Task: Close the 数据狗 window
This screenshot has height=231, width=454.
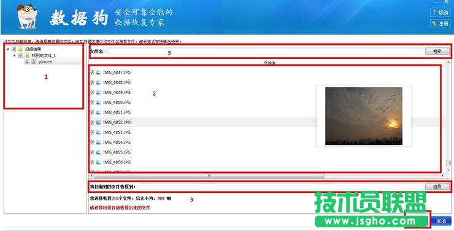Action: pos(446,2)
